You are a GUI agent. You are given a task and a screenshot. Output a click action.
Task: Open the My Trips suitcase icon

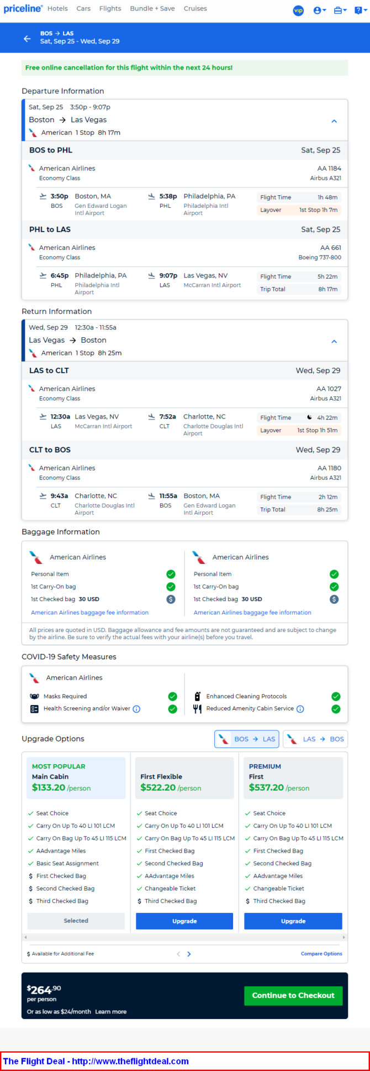pyautogui.click(x=340, y=10)
